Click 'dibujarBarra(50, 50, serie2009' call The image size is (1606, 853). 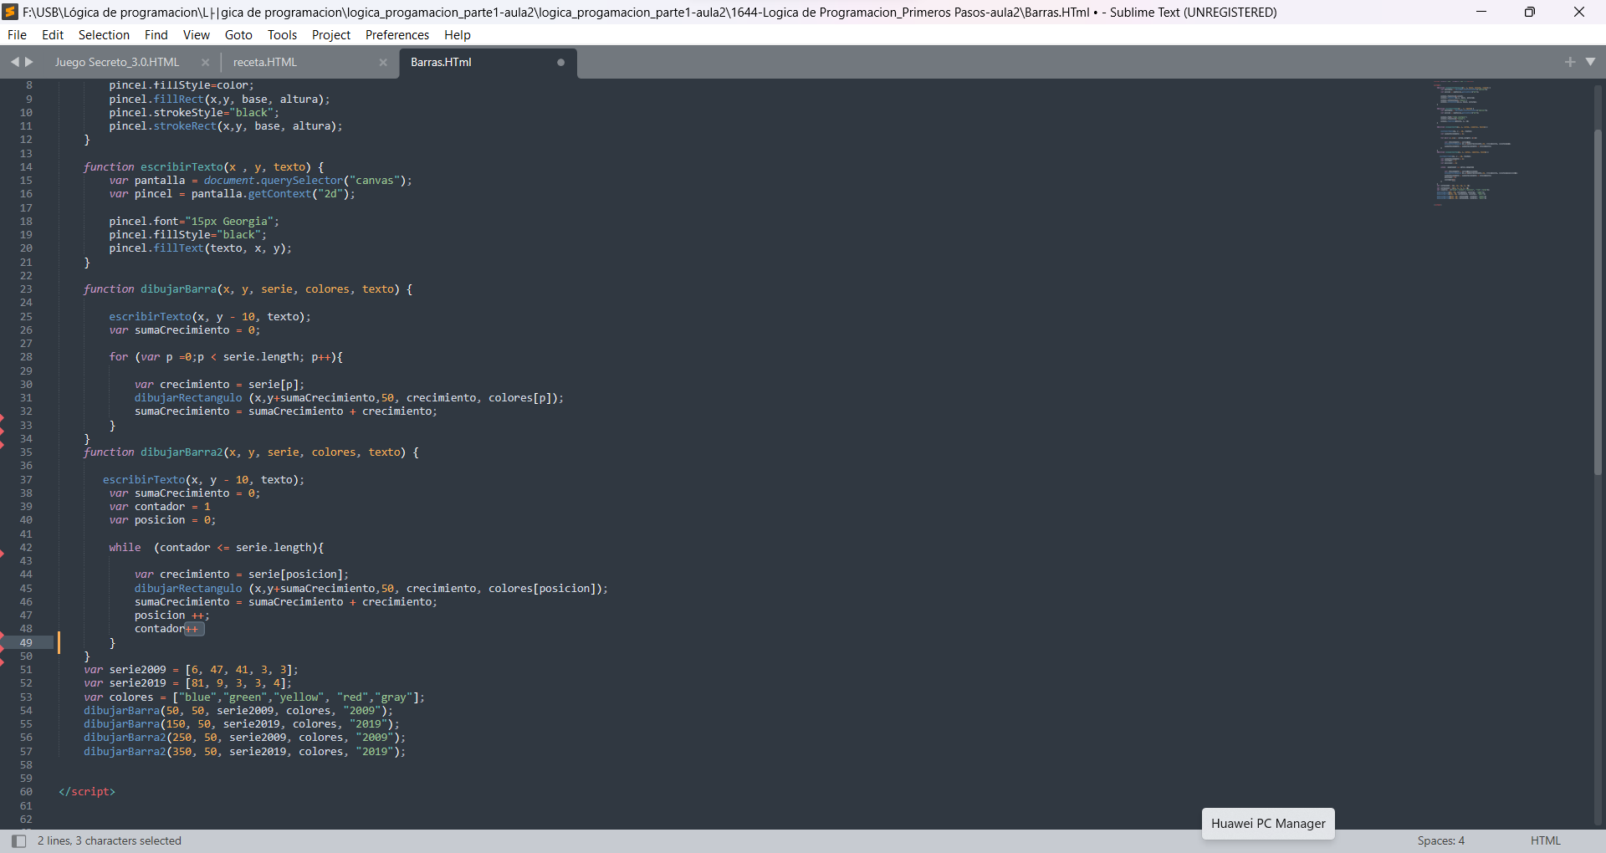pyautogui.click(x=238, y=711)
